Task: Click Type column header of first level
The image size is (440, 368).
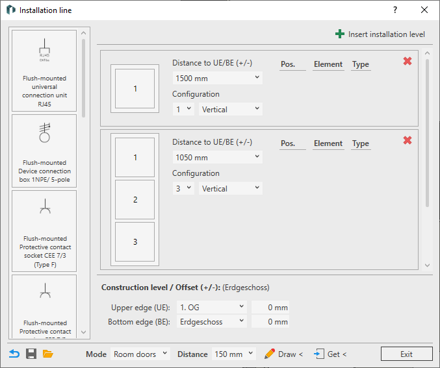Action: pyautogui.click(x=361, y=64)
